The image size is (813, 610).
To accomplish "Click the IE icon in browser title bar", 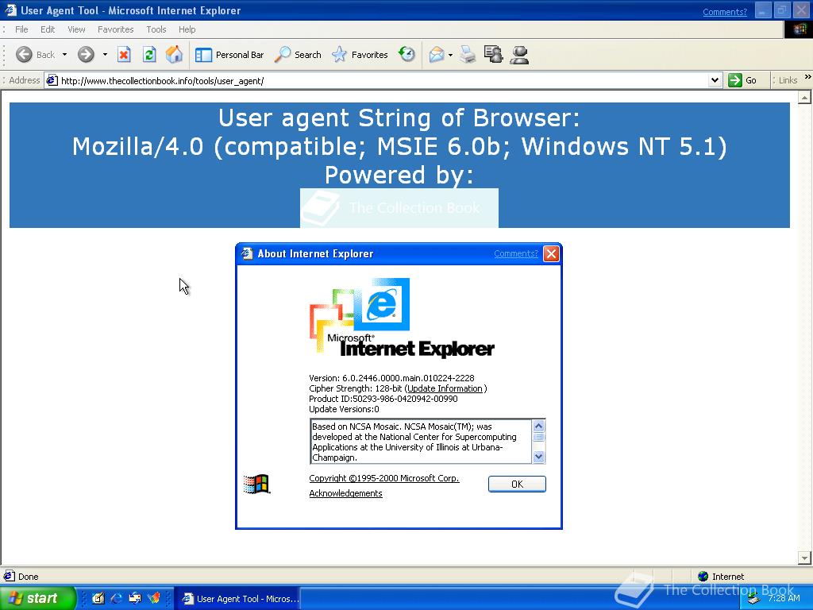I will click(x=10, y=10).
